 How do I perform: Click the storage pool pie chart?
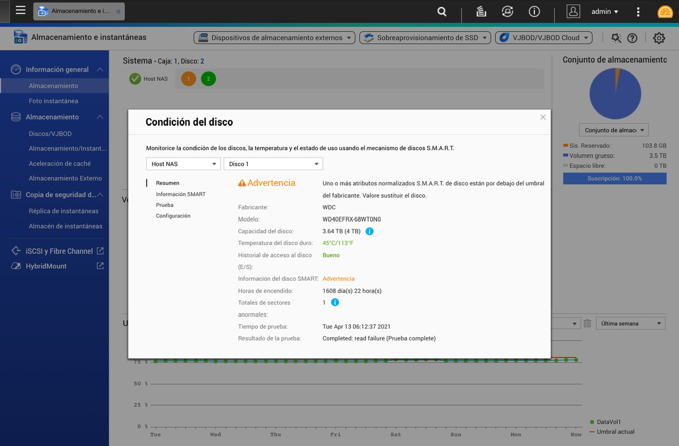click(x=615, y=94)
